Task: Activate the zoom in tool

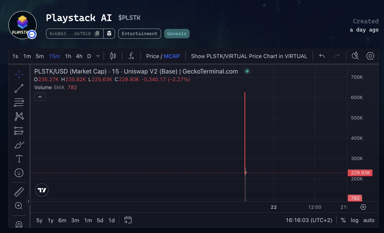Action: click(19, 206)
